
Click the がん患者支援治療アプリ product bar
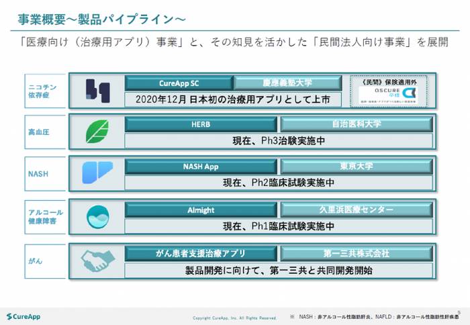(x=201, y=254)
